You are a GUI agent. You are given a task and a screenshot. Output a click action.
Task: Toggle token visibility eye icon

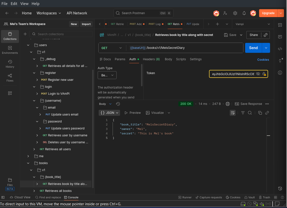tap(258, 74)
